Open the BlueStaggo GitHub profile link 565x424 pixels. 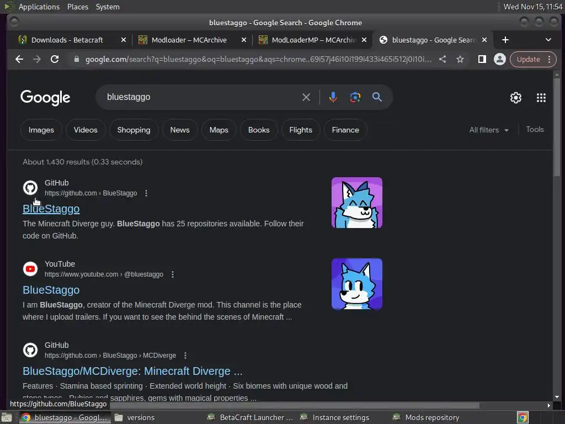tap(51, 209)
